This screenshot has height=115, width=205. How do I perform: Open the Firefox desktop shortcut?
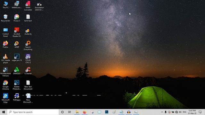click(x=5, y=44)
